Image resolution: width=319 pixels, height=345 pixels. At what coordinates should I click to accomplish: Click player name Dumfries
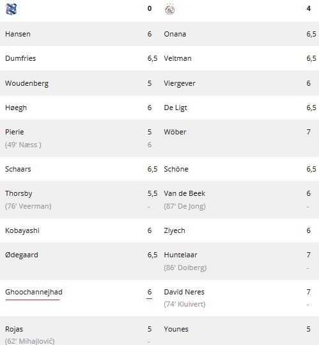pyautogui.click(x=20, y=58)
